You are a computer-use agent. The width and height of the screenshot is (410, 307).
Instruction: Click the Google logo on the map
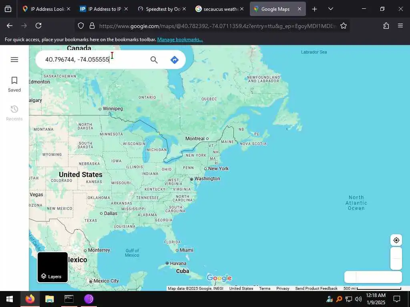click(219, 278)
